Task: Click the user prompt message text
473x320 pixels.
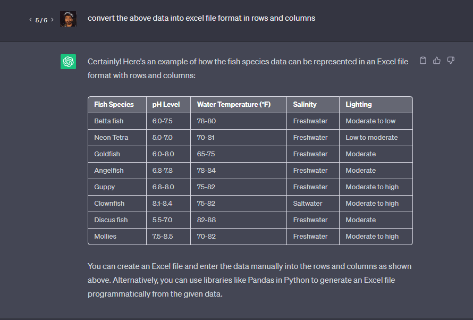Action: coord(201,18)
